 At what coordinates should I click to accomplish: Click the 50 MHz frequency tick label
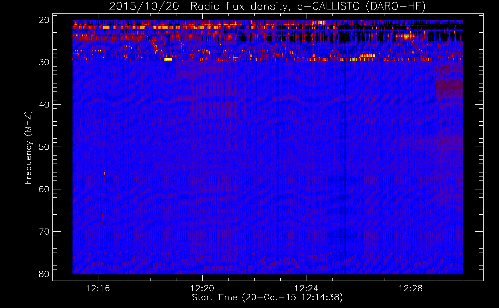point(44,147)
